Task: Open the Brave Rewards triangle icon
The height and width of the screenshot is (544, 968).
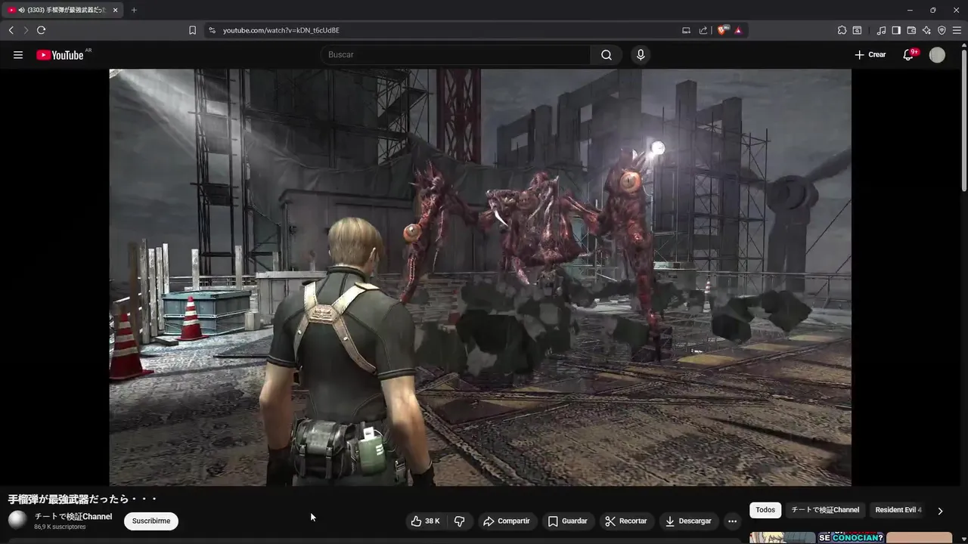Action: pyautogui.click(x=737, y=30)
